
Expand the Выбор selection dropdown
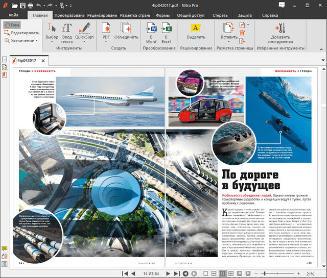pyautogui.click(x=52, y=37)
